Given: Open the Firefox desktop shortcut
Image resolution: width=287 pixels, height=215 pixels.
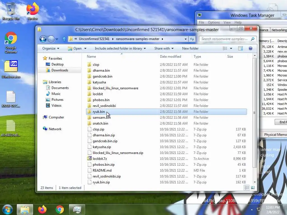Looking at the screenshot, I should tap(33, 11).
